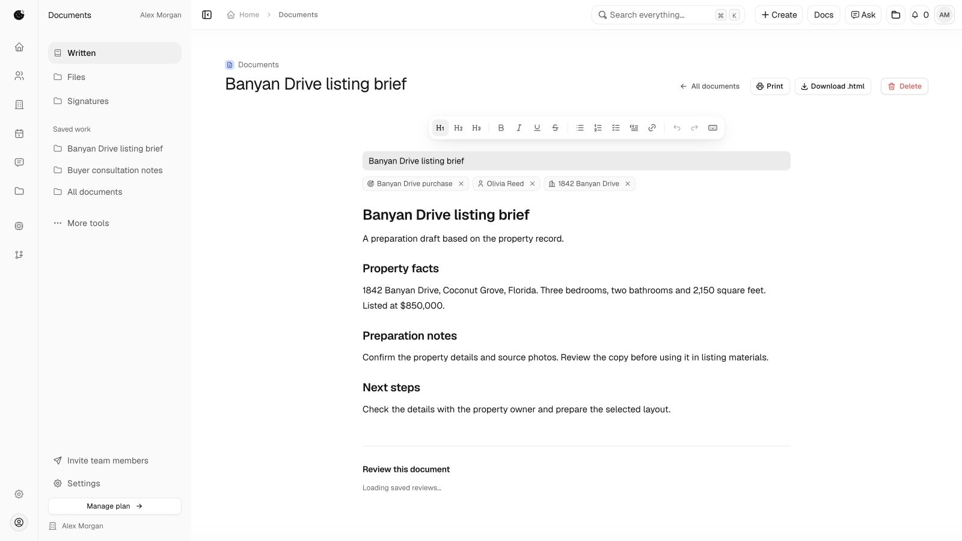Open Signatures in sidebar
This screenshot has width=962, height=541.
point(115,101)
